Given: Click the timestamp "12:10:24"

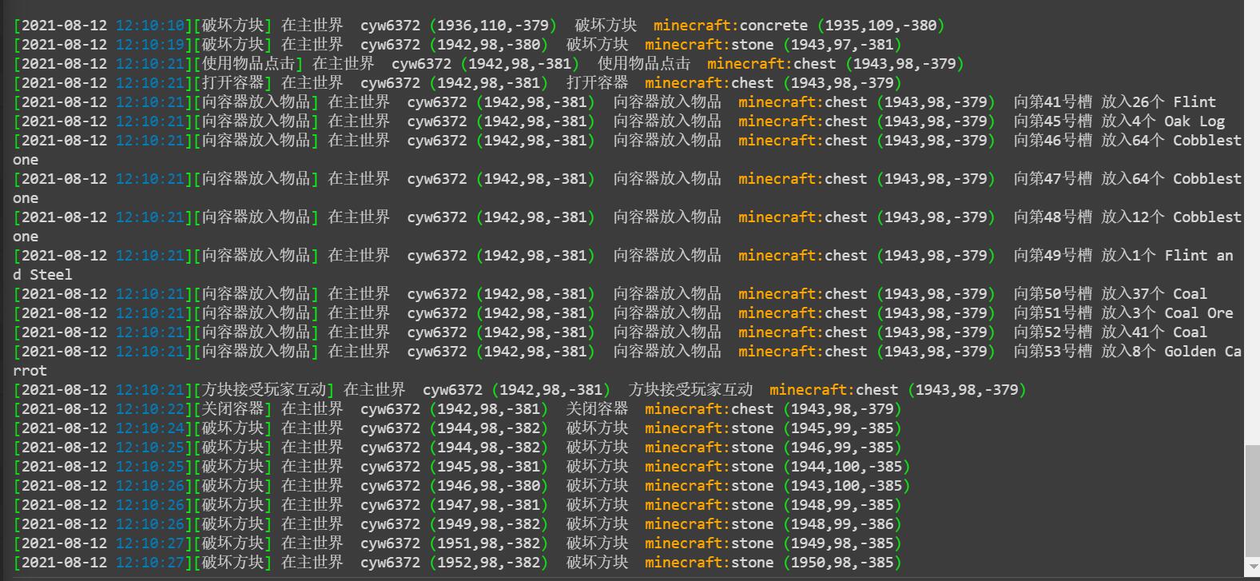Looking at the screenshot, I should pos(150,428).
